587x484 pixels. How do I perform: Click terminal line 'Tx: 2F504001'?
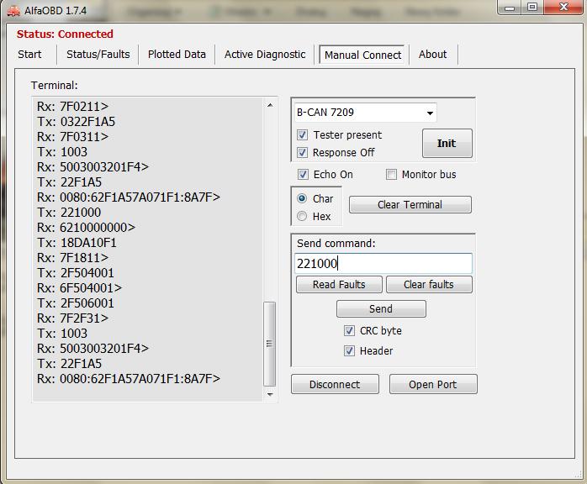tap(75, 273)
